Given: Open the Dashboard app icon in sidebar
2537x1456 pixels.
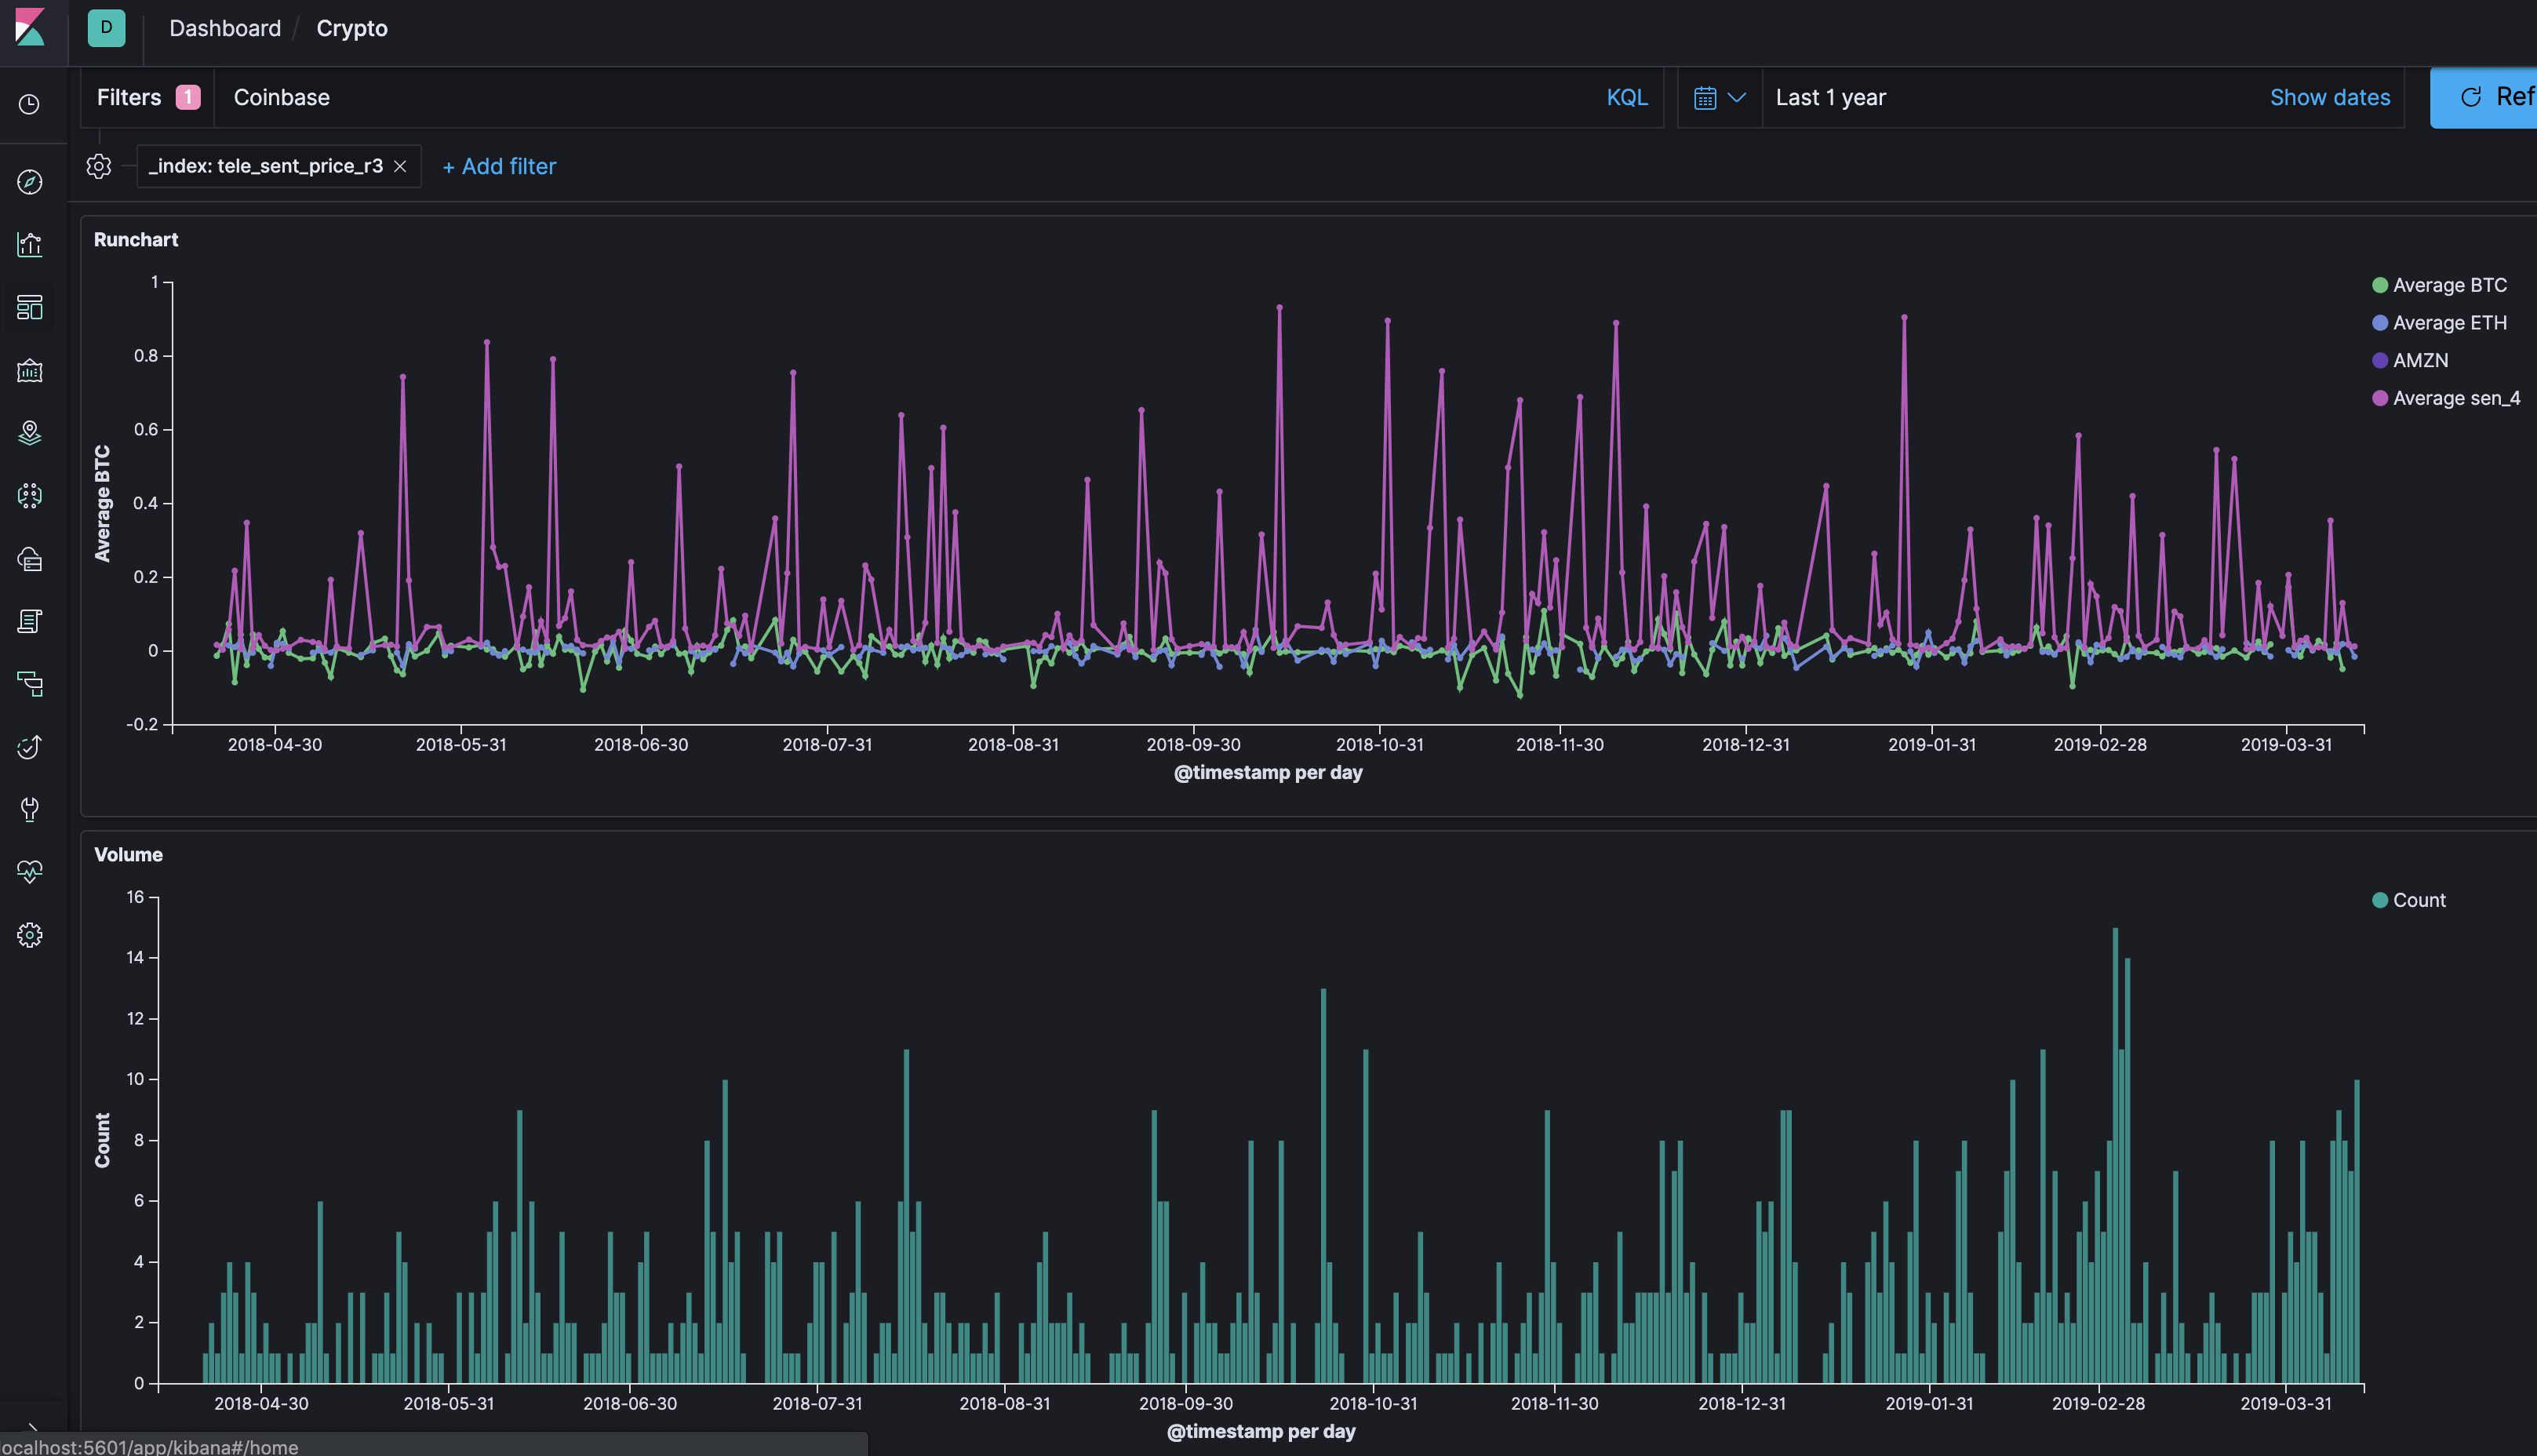Looking at the screenshot, I should 30,308.
